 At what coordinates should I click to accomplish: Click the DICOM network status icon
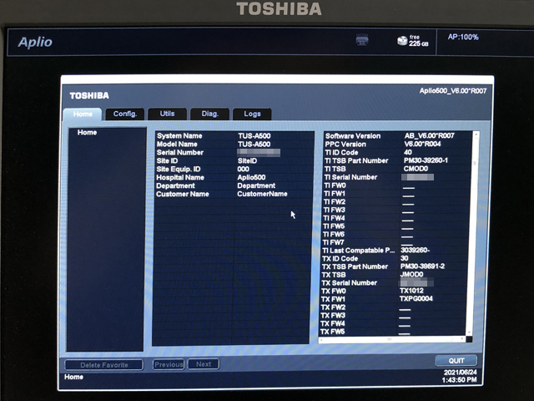361,39
